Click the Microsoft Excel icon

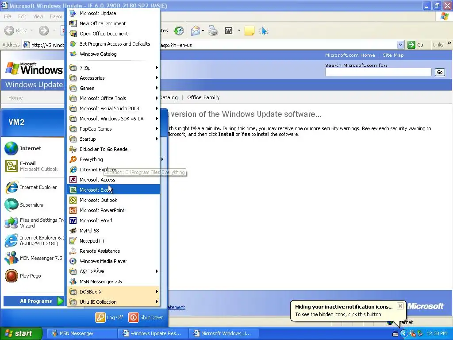[x=73, y=190]
